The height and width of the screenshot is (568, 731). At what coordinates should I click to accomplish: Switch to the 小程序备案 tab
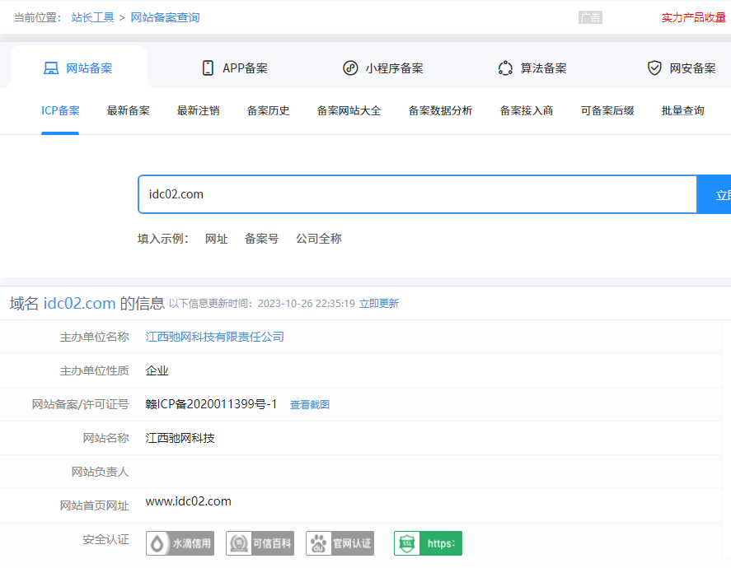point(383,68)
